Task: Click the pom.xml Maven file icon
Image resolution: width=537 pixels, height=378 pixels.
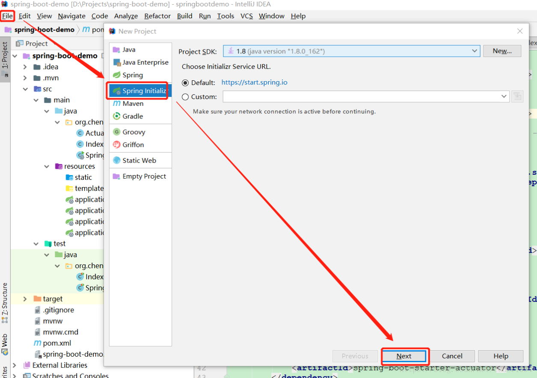Action: coord(37,343)
